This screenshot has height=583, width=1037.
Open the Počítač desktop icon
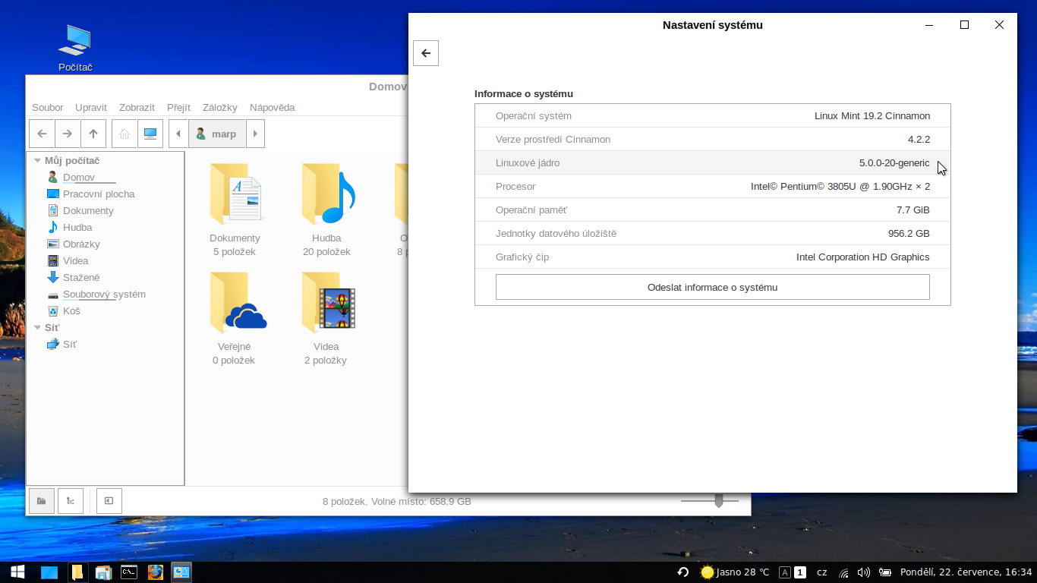pos(75,49)
